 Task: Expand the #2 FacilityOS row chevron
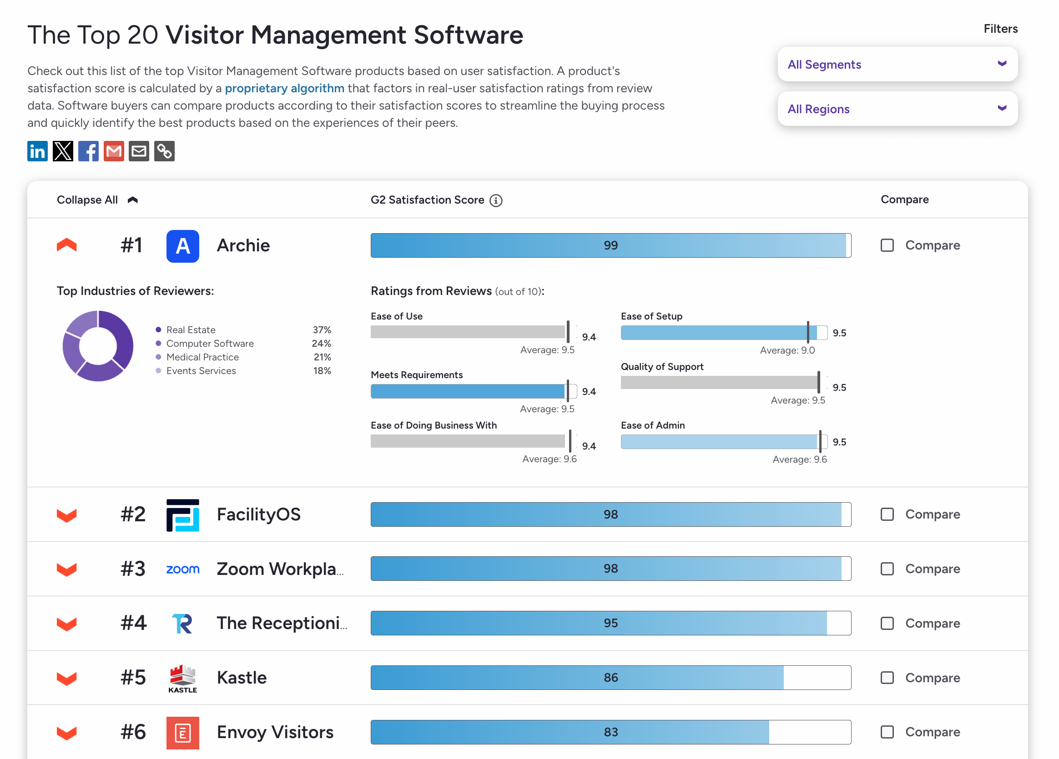67,515
